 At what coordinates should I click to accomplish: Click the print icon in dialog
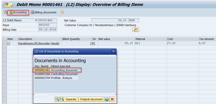(x=107, y=99)
